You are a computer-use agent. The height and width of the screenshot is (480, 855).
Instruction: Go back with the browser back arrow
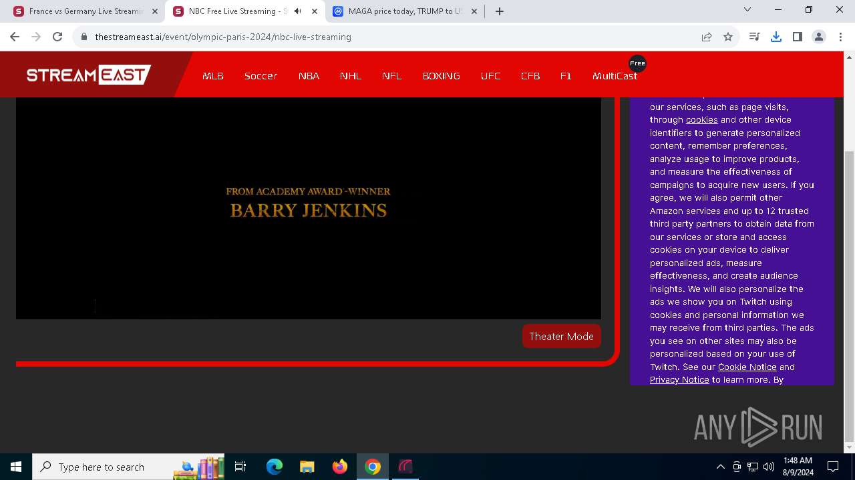point(15,37)
